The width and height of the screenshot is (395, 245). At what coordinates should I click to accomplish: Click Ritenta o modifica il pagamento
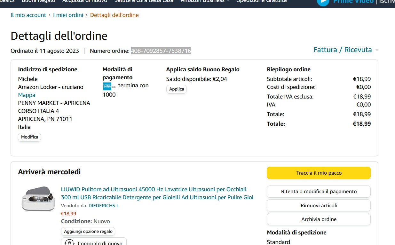319,192
